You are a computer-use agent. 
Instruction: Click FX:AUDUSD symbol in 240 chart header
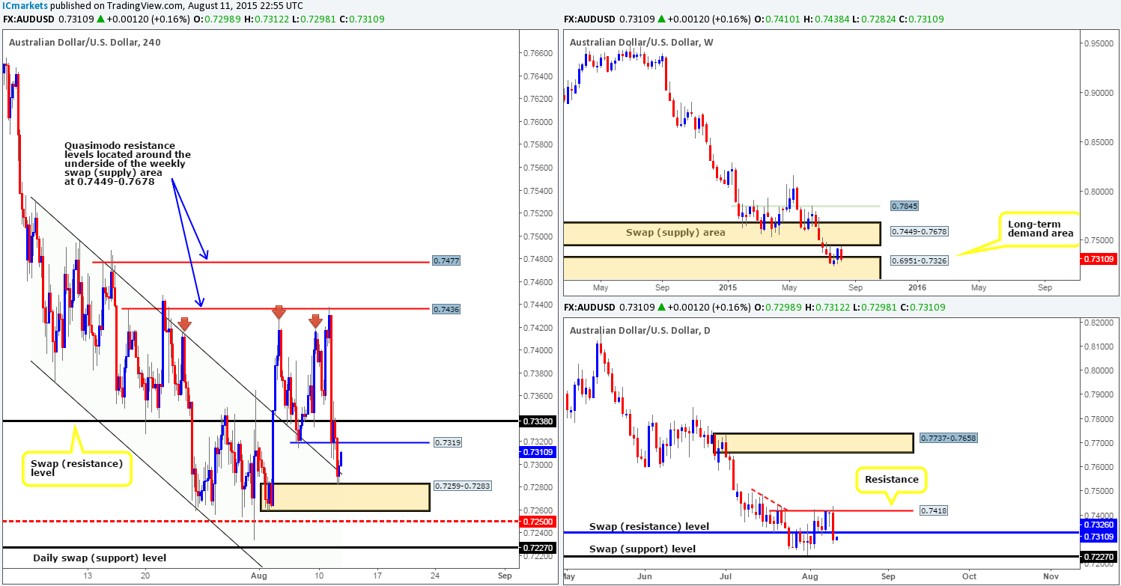tap(28, 19)
